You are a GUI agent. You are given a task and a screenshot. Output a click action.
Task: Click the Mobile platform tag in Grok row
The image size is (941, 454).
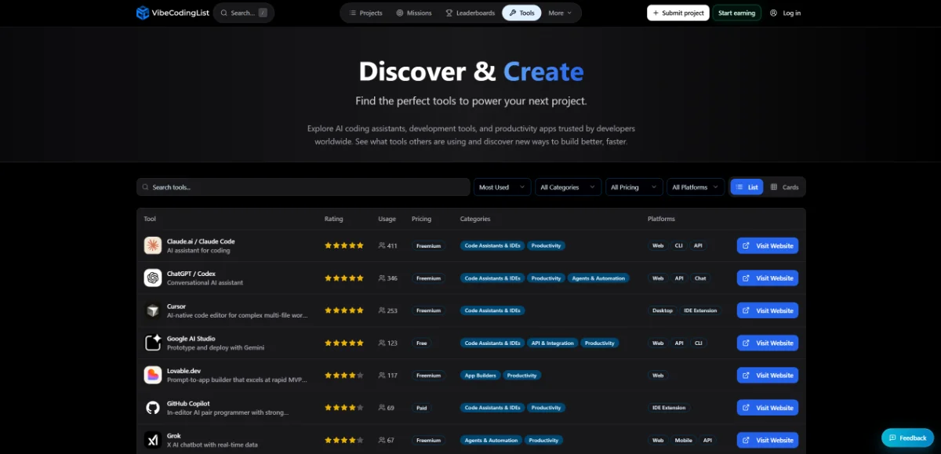684,440
